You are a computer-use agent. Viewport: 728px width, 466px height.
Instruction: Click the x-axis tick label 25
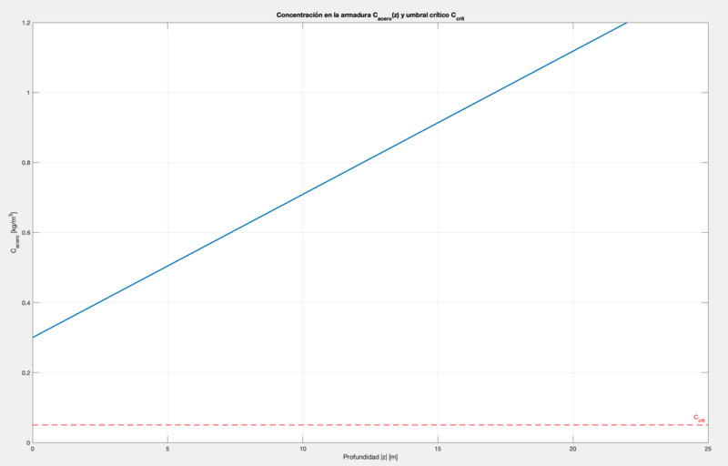pyautogui.click(x=708, y=449)
